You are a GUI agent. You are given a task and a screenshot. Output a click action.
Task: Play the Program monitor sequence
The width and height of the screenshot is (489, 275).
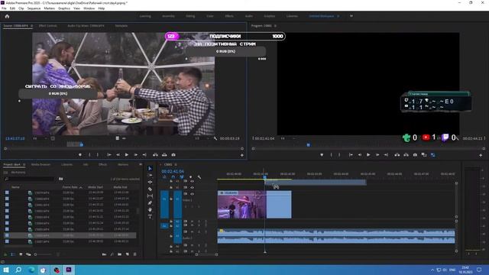point(368,154)
